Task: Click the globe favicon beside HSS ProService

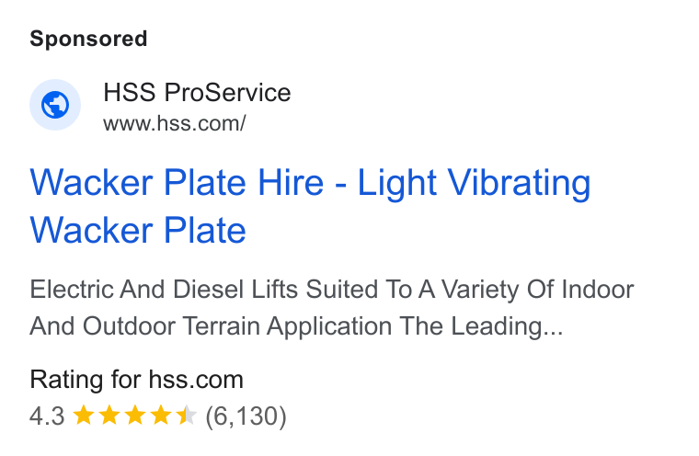Action: tap(55, 105)
